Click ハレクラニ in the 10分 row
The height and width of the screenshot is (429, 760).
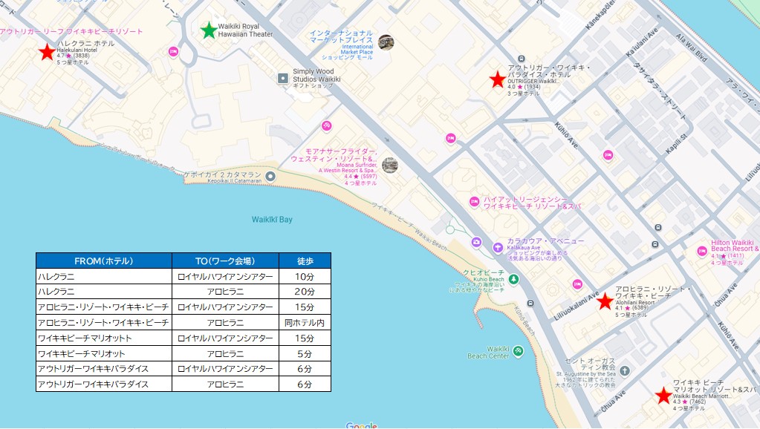[104, 277]
